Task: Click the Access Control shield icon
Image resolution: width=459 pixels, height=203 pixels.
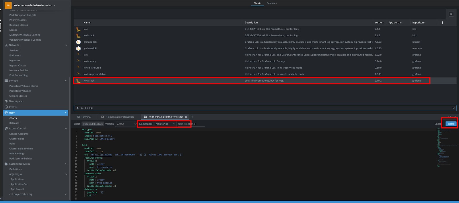Action: (x=6, y=128)
